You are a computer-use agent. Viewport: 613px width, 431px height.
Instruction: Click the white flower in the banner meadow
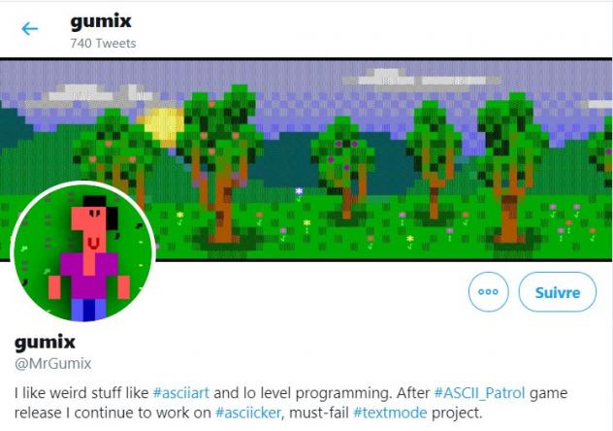tap(299, 191)
